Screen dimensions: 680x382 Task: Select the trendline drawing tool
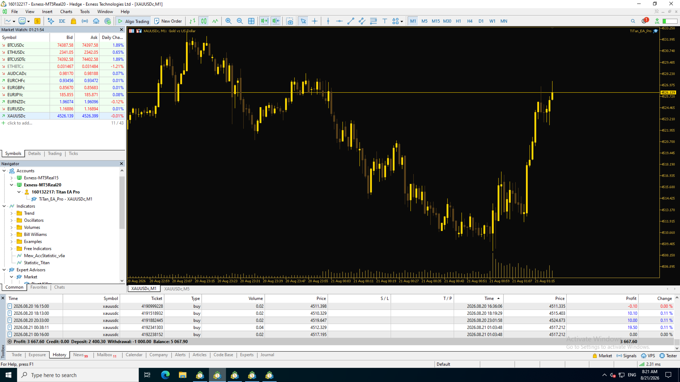[x=351, y=21]
